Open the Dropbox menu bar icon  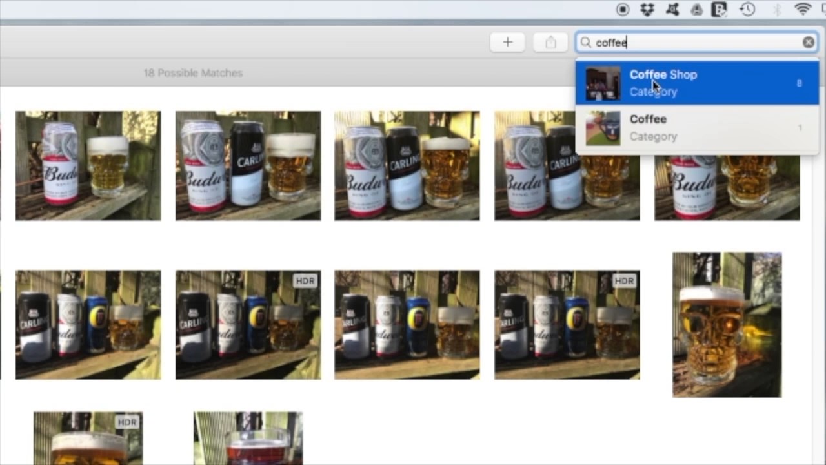click(x=647, y=9)
